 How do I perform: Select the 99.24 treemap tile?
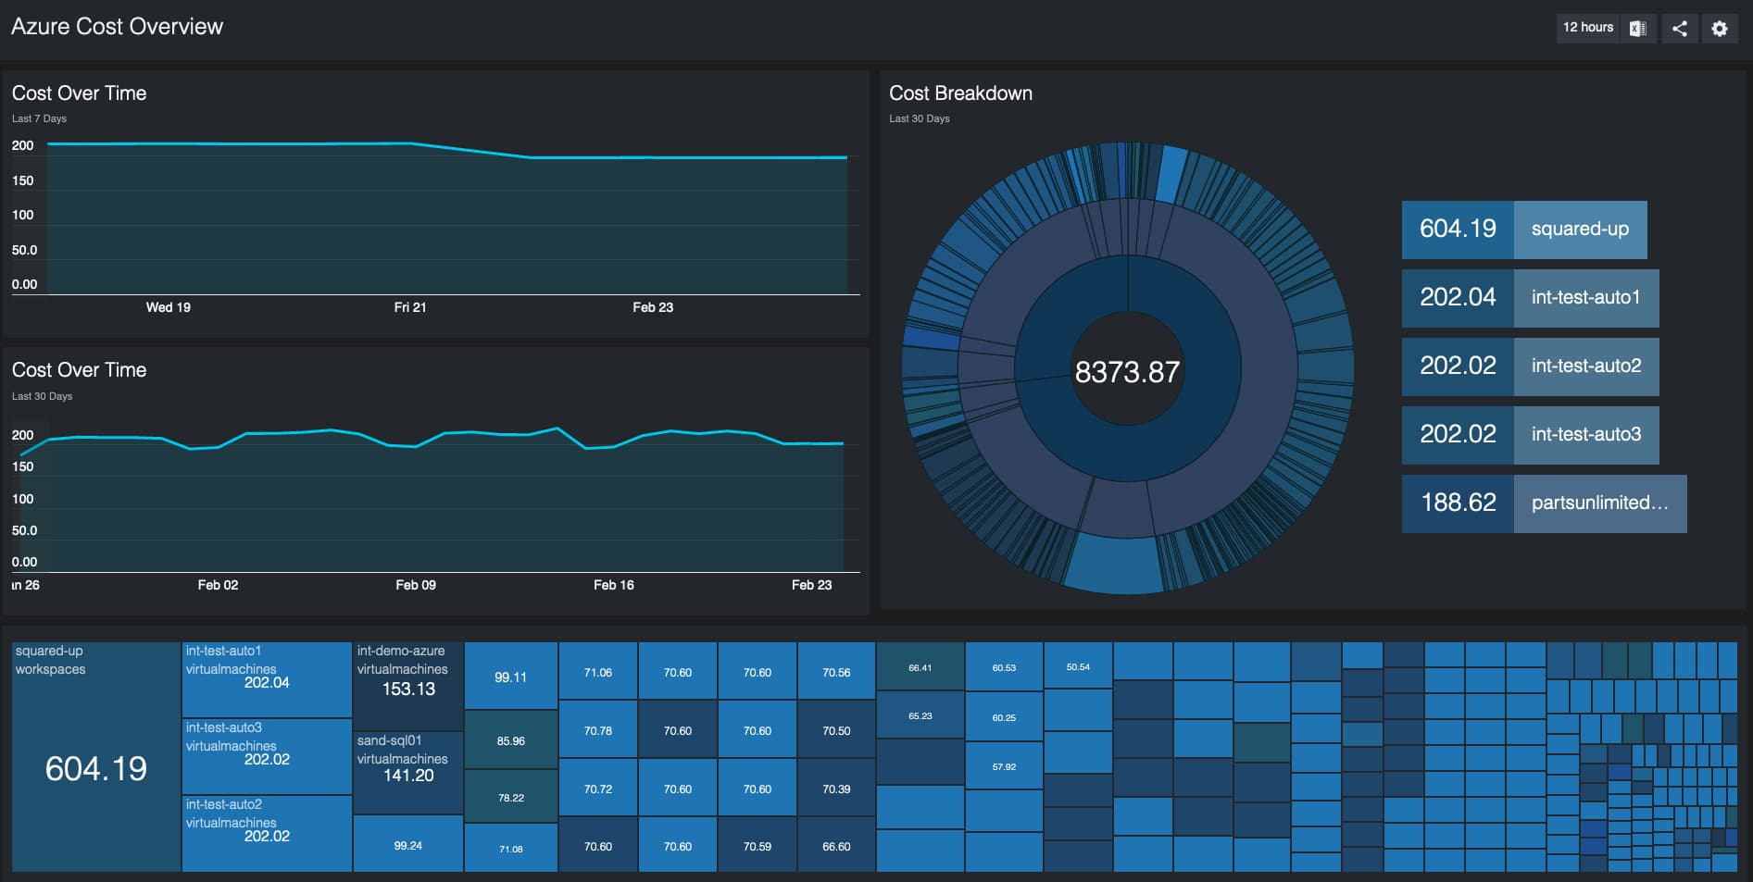pos(408,844)
